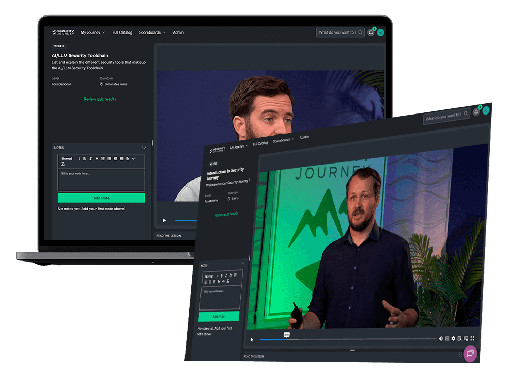Open the Scoreboards dropdown

151,32
